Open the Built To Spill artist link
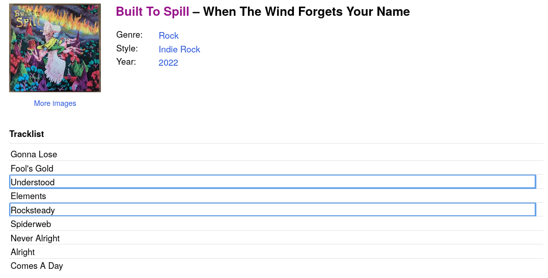 coord(152,12)
